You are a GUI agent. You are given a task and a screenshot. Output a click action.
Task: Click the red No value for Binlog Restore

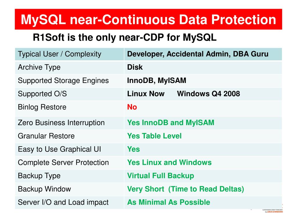132,107
